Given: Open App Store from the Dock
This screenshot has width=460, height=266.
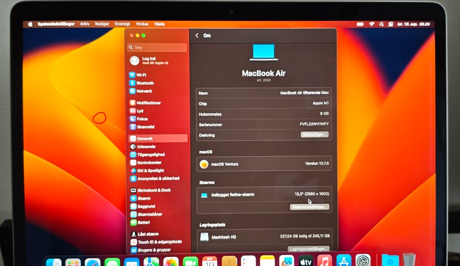Looking at the screenshot, I should pyautogui.click(x=344, y=261).
